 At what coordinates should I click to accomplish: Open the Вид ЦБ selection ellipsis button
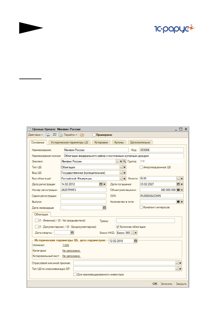121,173
